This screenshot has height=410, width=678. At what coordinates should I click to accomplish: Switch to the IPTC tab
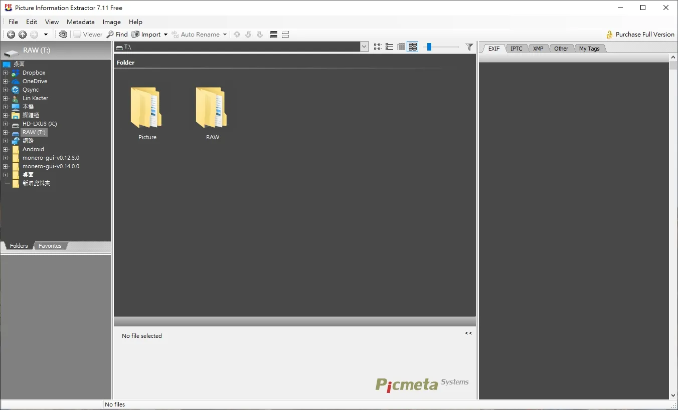pyautogui.click(x=517, y=49)
